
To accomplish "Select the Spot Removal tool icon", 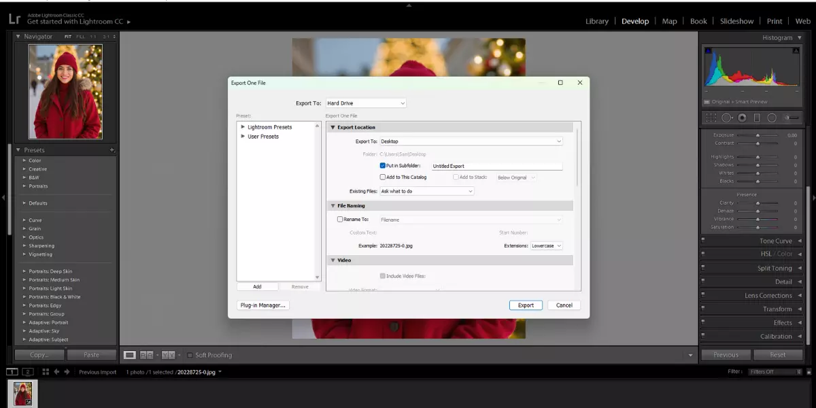I will click(727, 118).
